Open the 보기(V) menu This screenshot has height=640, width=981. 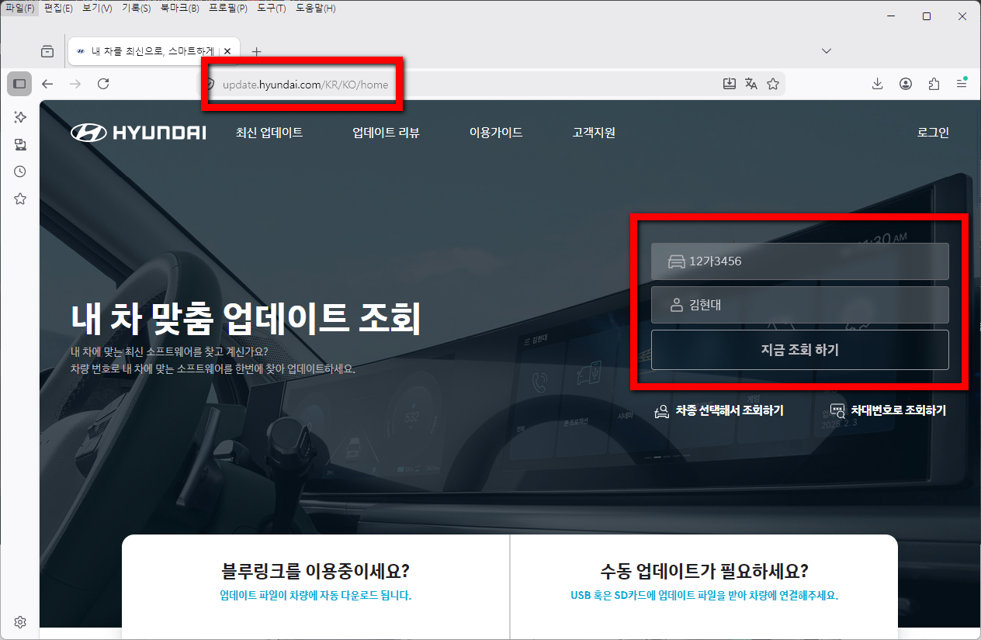(97, 8)
